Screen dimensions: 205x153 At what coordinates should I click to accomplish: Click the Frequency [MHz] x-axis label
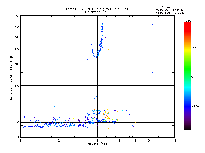click(x=97, y=144)
